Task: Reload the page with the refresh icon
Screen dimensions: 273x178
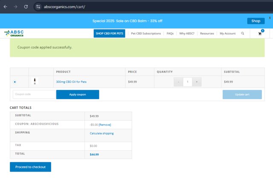Action: 26,7
